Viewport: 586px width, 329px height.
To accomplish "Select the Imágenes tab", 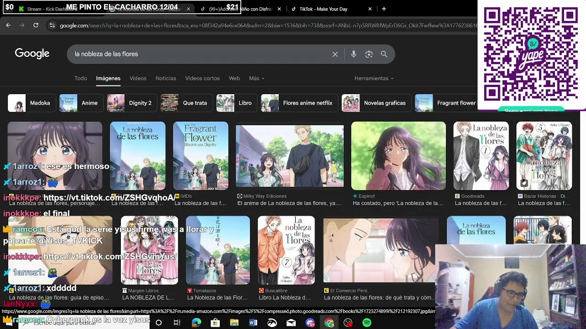I will pyautogui.click(x=108, y=78).
